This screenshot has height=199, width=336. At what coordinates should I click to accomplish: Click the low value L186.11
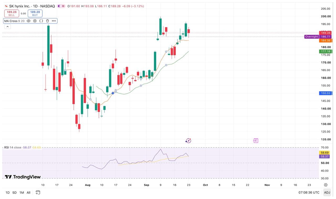101,6
